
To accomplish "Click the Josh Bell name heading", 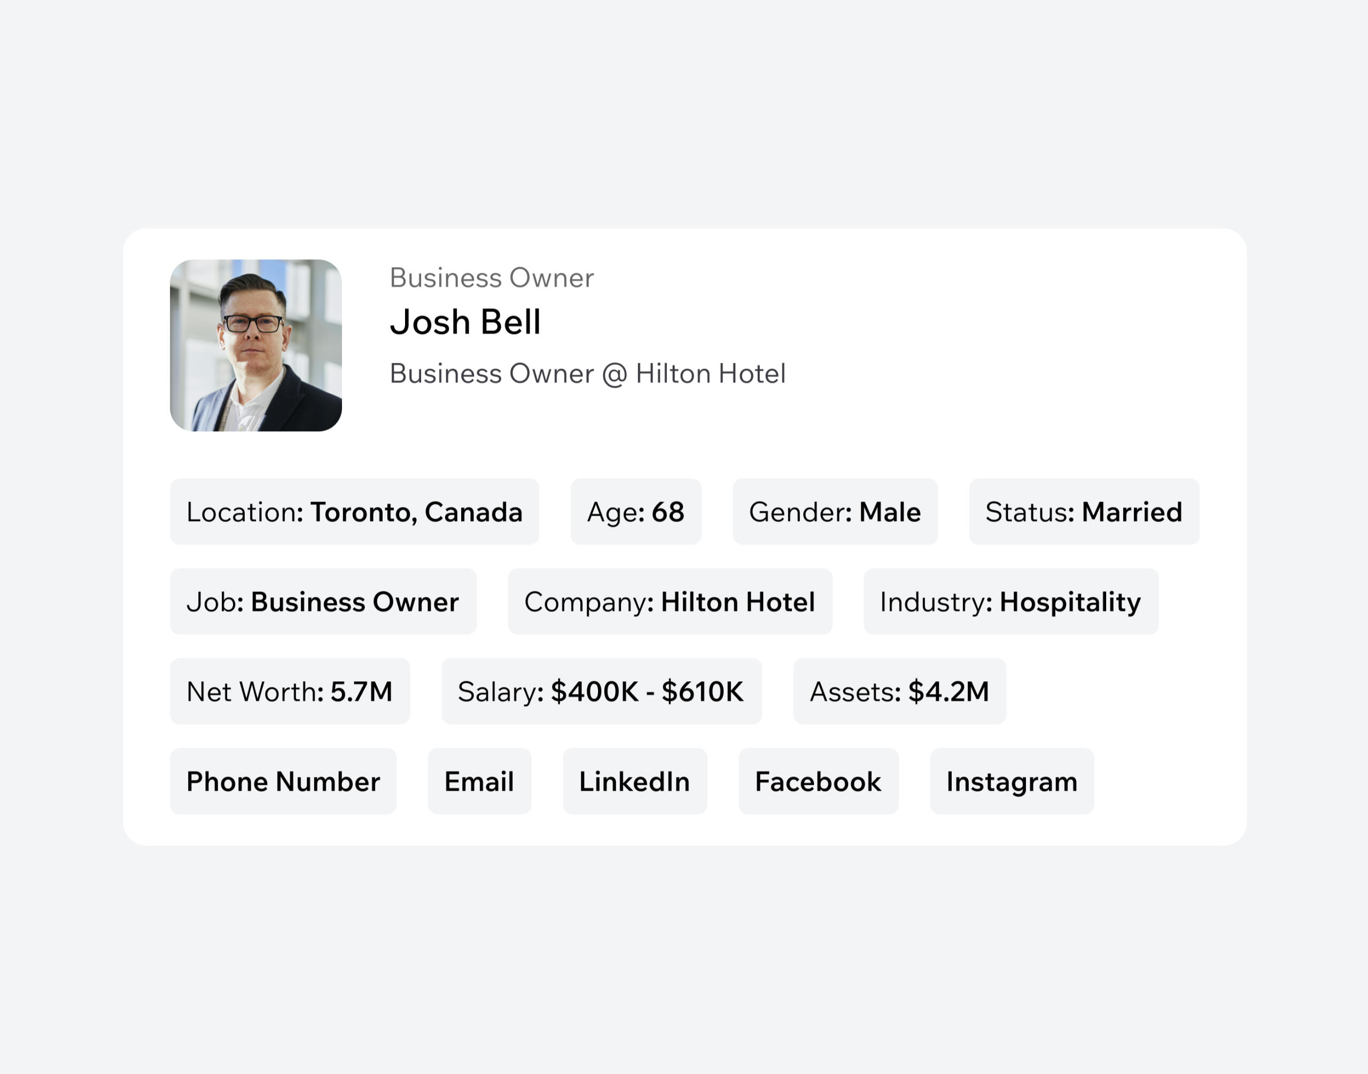I will coord(465,322).
